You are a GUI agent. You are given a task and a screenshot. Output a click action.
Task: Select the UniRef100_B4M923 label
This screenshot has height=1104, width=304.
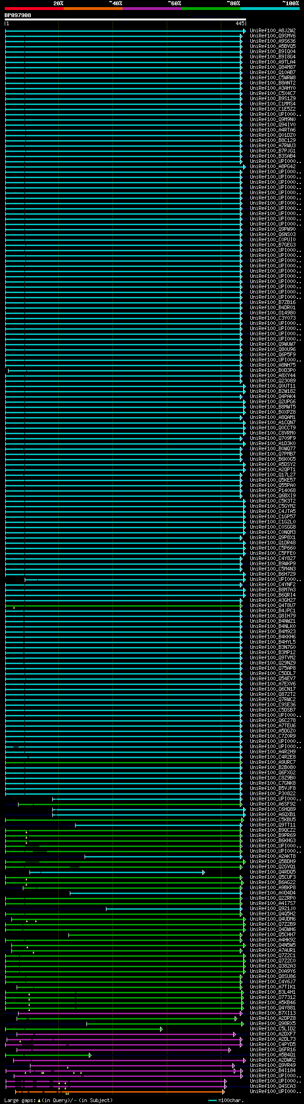click(273, 632)
